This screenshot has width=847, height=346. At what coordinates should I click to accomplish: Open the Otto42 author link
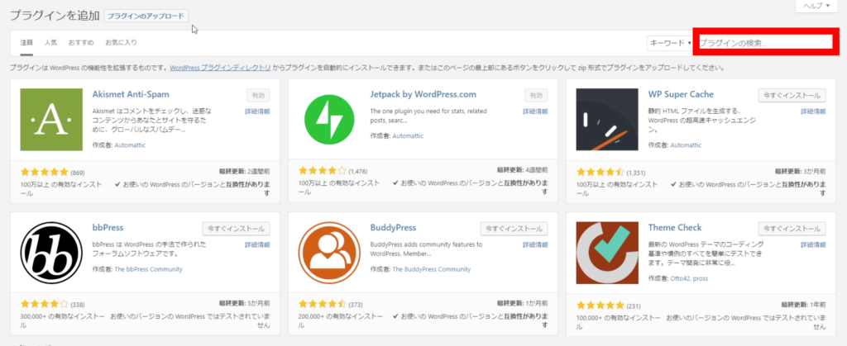(681, 278)
